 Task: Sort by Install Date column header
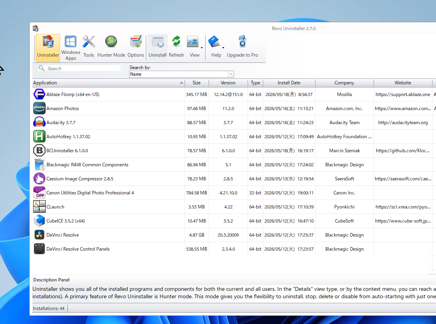coord(289,83)
